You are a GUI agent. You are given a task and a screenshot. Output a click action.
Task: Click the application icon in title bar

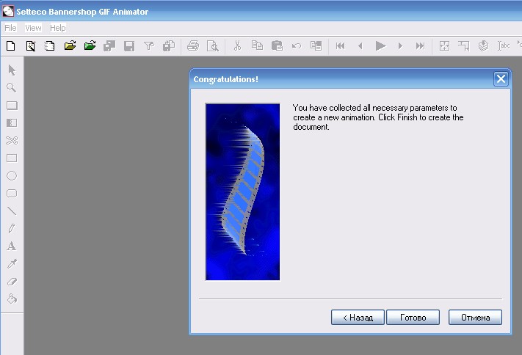tap(8, 11)
